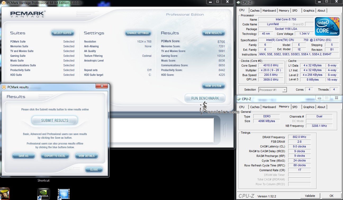Click the Level 3 cache field 8 MBytes

[x=313, y=80]
